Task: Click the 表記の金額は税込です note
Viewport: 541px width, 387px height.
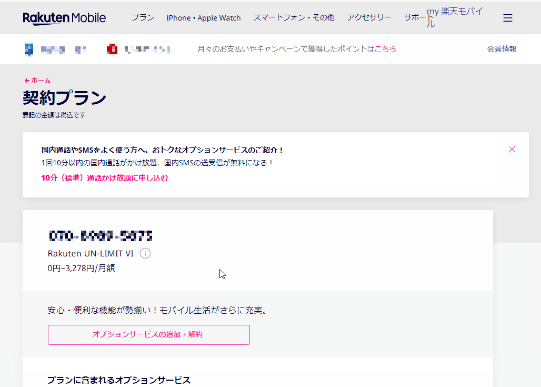Action: [x=54, y=115]
